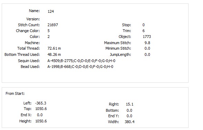Select the Bead Used value text
Screen dimensions: 203x130
click(x=80, y=67)
